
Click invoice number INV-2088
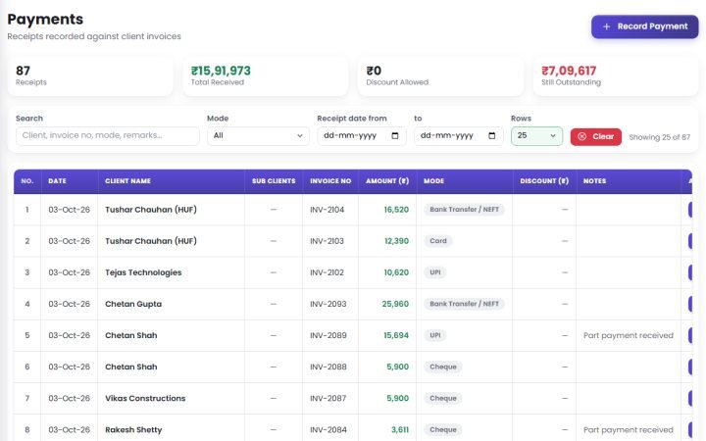[328, 367]
